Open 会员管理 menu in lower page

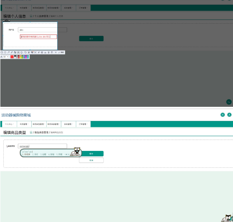coord(24,124)
